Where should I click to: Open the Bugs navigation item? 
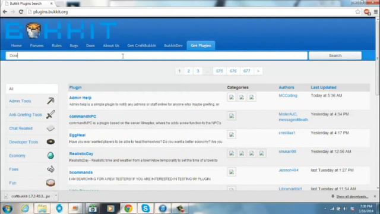(74, 45)
